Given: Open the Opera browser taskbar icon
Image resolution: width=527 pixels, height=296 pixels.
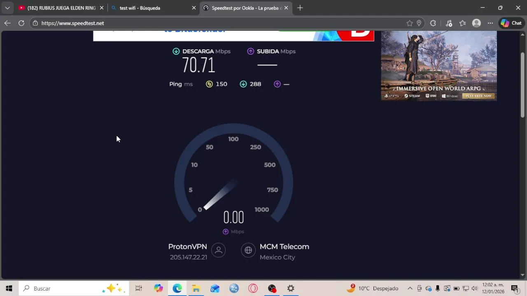Looking at the screenshot, I should click(253, 288).
